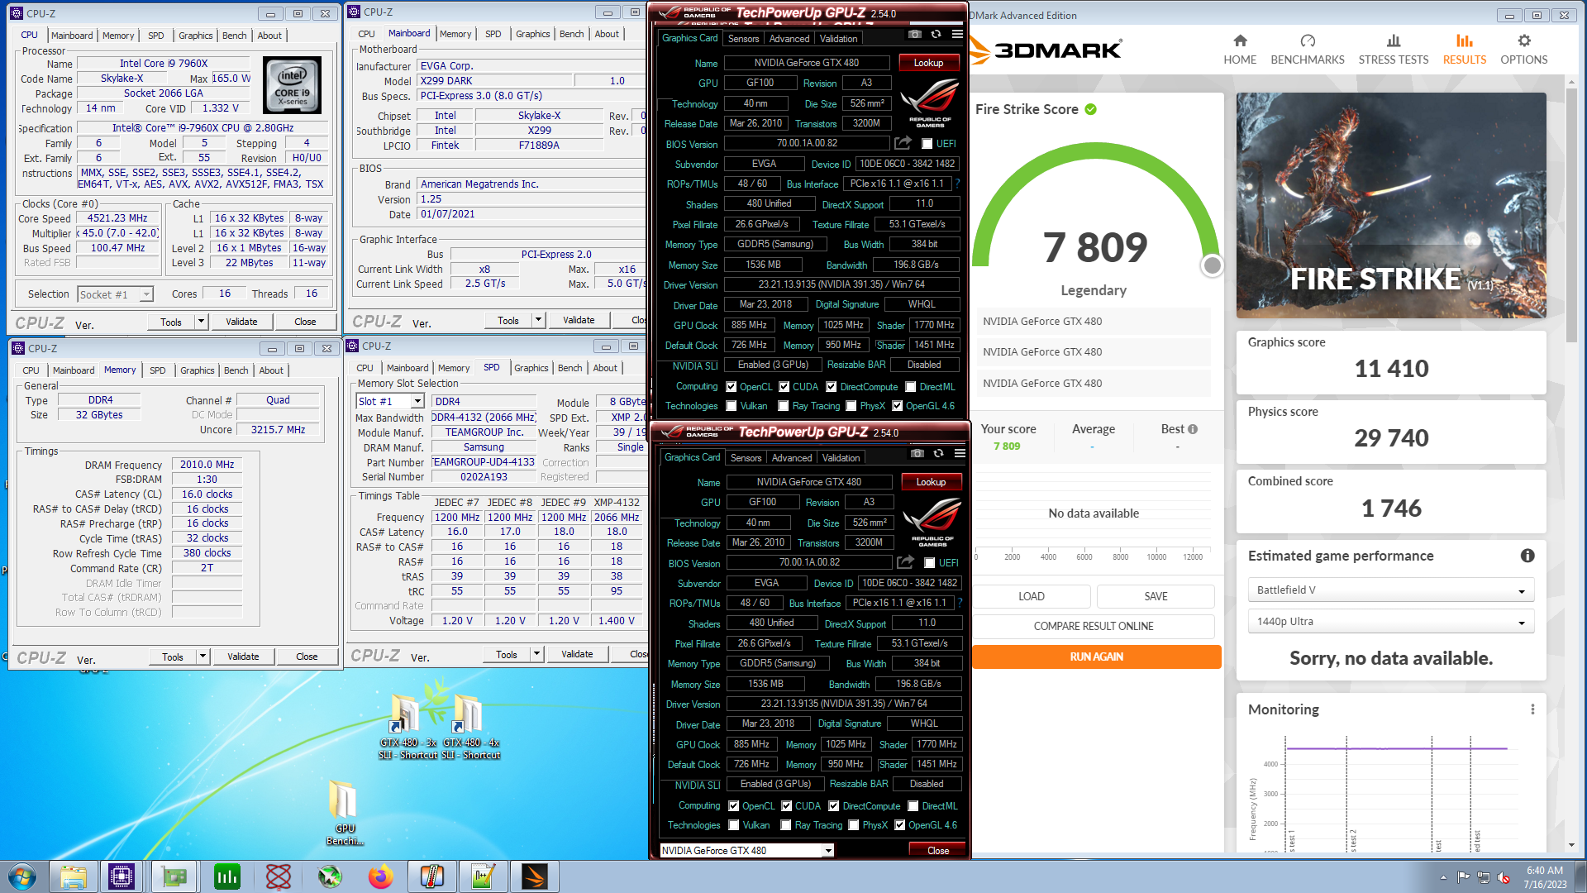Click Bus Interface question mark in upper GPU-Z
1587x893 pixels.
coord(957,184)
